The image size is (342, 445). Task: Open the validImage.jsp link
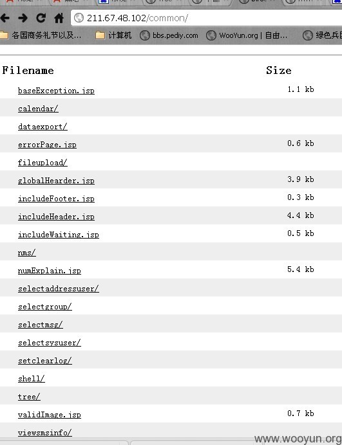pyautogui.click(x=50, y=415)
